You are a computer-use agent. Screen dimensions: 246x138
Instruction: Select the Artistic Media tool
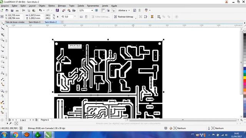tap(2, 51)
